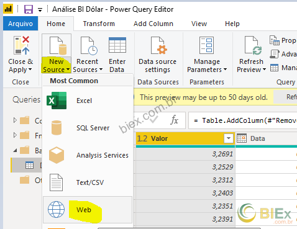Open the Advanced Editor icon
This screenshot has width=297, height=229.
[x=274, y=54]
